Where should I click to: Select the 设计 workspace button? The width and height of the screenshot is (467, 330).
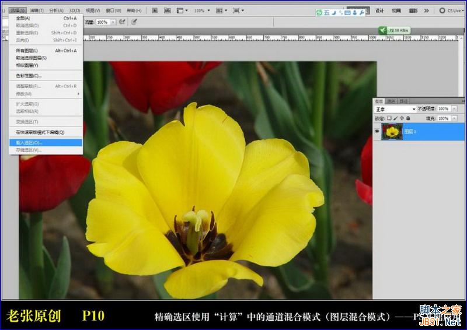379,10
